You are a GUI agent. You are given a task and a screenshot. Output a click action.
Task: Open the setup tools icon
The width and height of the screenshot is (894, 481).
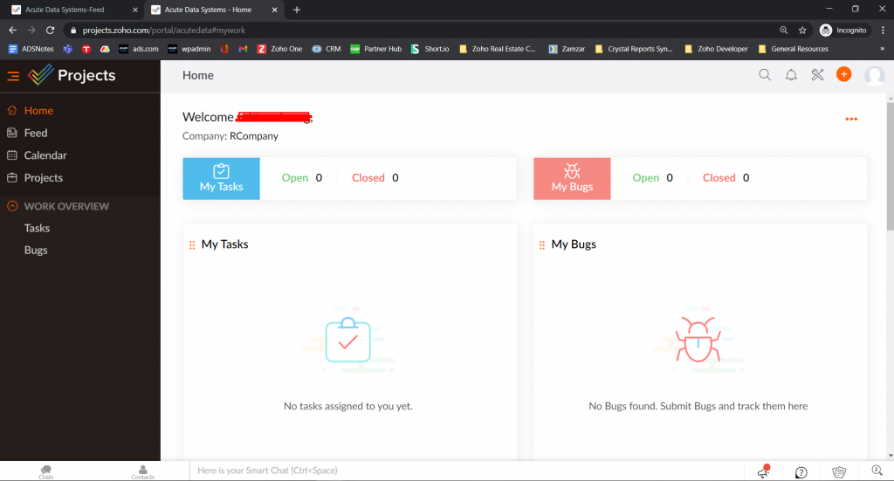click(x=817, y=75)
